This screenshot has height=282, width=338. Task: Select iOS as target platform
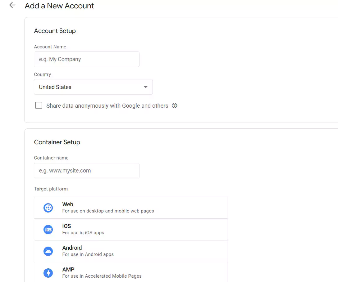131,230
